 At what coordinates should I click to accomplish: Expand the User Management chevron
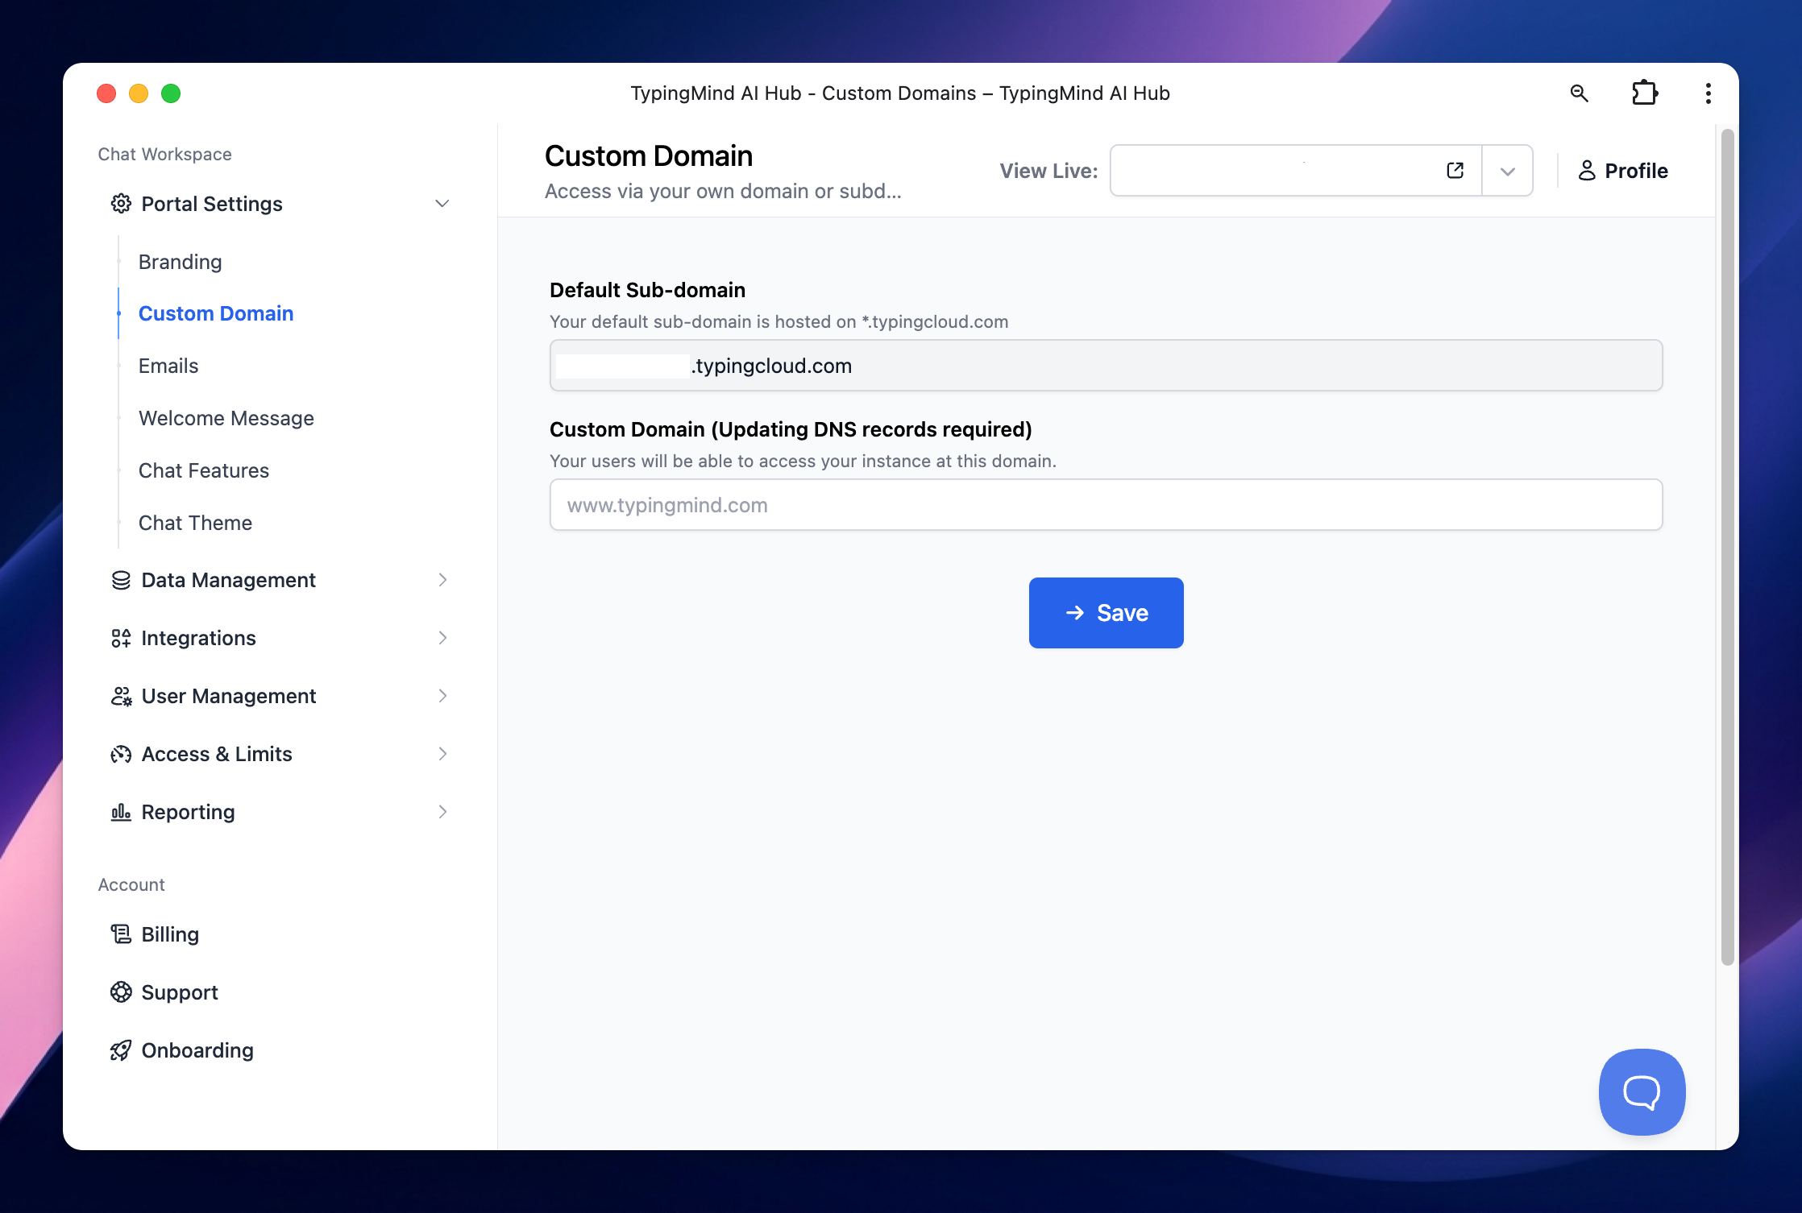click(442, 696)
